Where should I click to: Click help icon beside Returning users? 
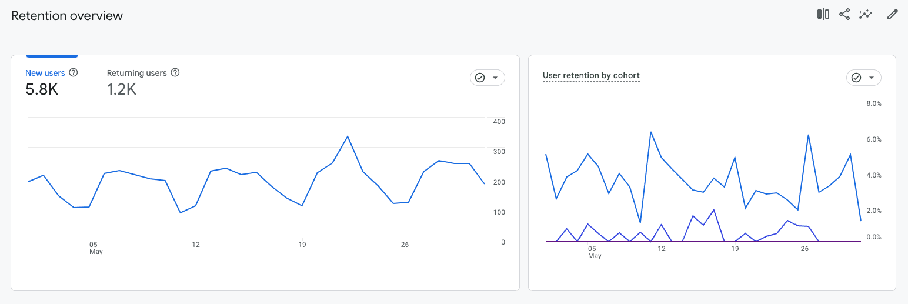(175, 73)
